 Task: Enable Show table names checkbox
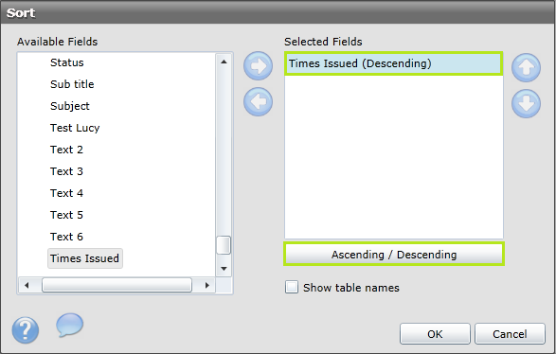click(292, 287)
